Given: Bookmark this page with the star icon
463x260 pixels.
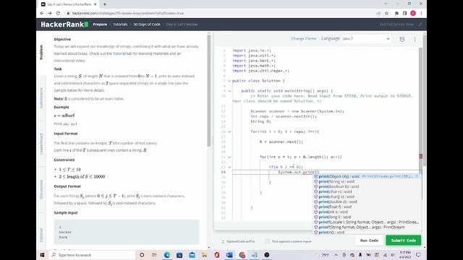Looking at the screenshot, I should (x=386, y=13).
